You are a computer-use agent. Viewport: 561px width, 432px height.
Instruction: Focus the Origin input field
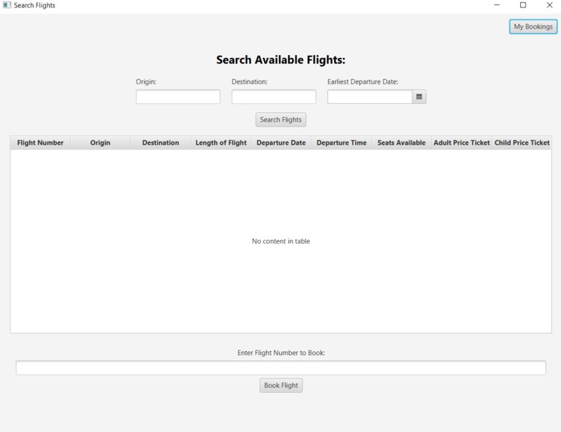point(178,97)
